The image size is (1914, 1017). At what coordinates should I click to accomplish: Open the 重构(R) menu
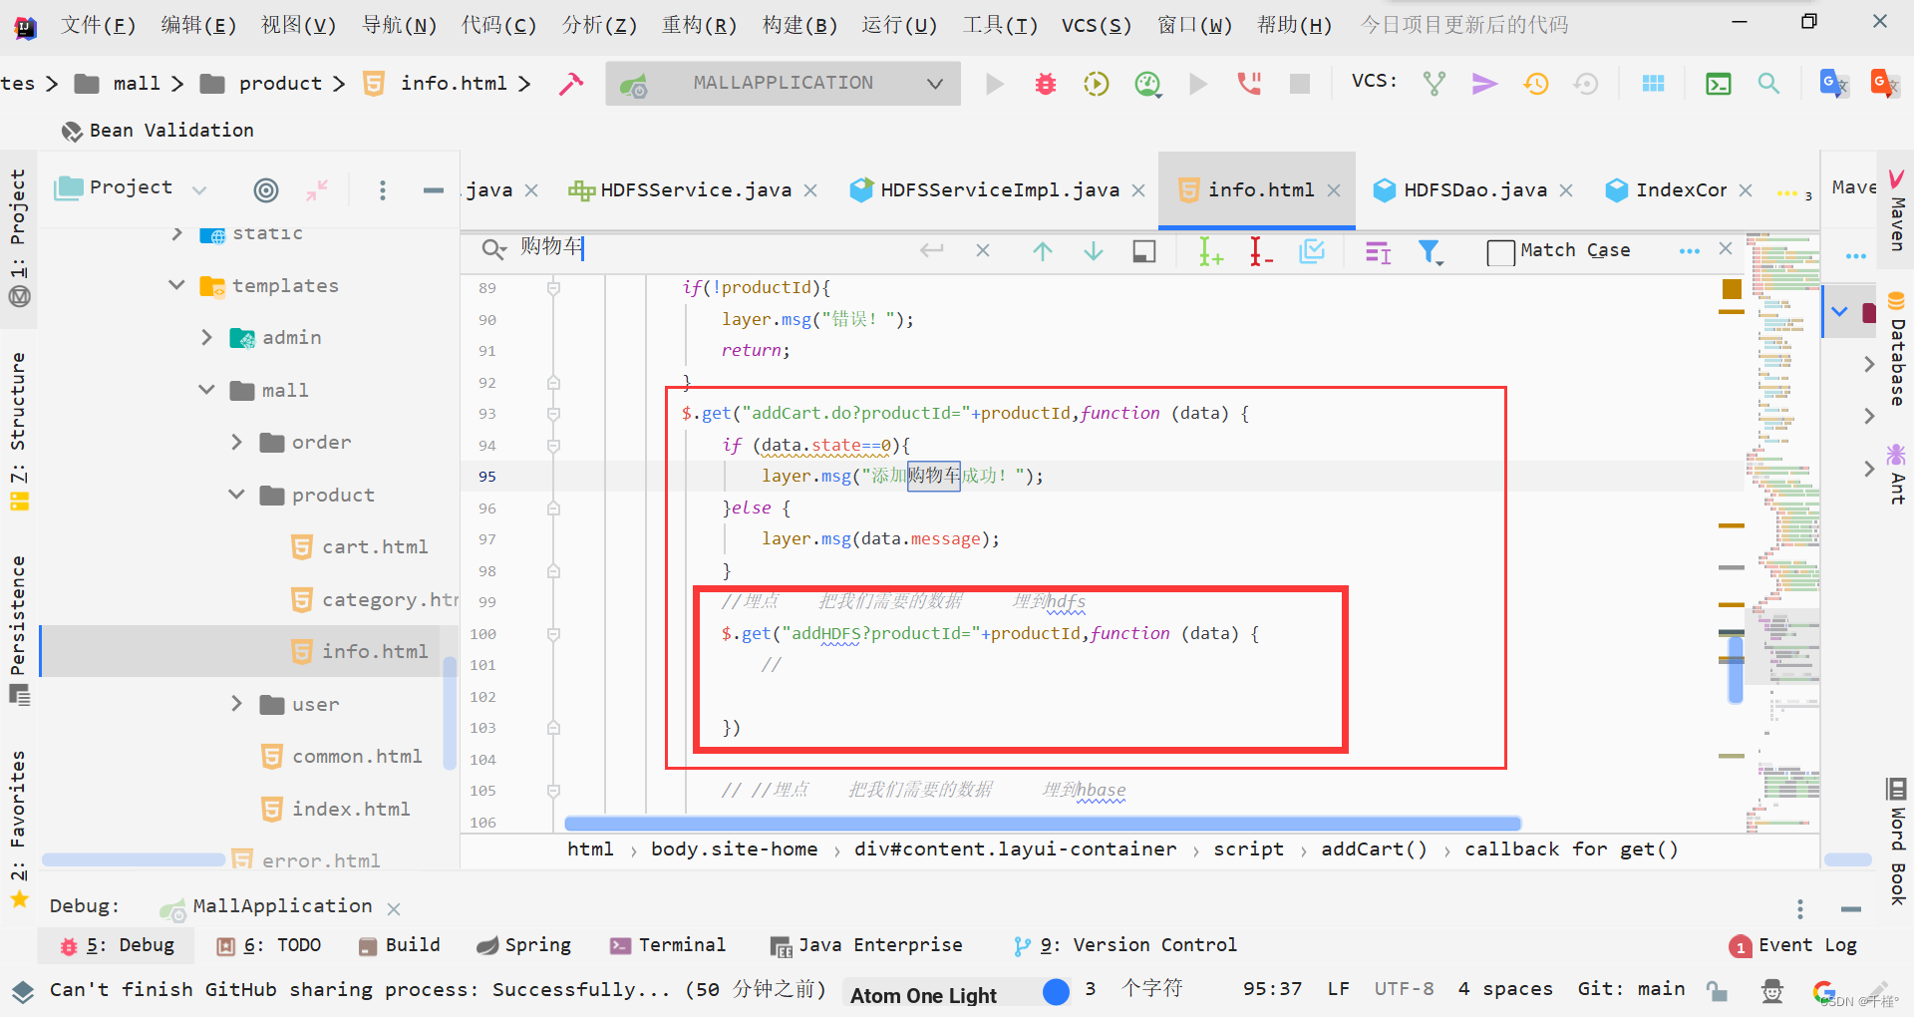(699, 25)
